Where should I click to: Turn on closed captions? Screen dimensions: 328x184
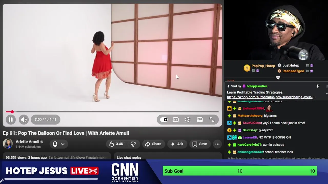(176, 120)
